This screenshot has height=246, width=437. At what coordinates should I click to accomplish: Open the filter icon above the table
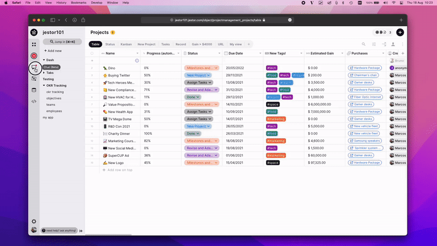pyautogui.click(x=374, y=44)
